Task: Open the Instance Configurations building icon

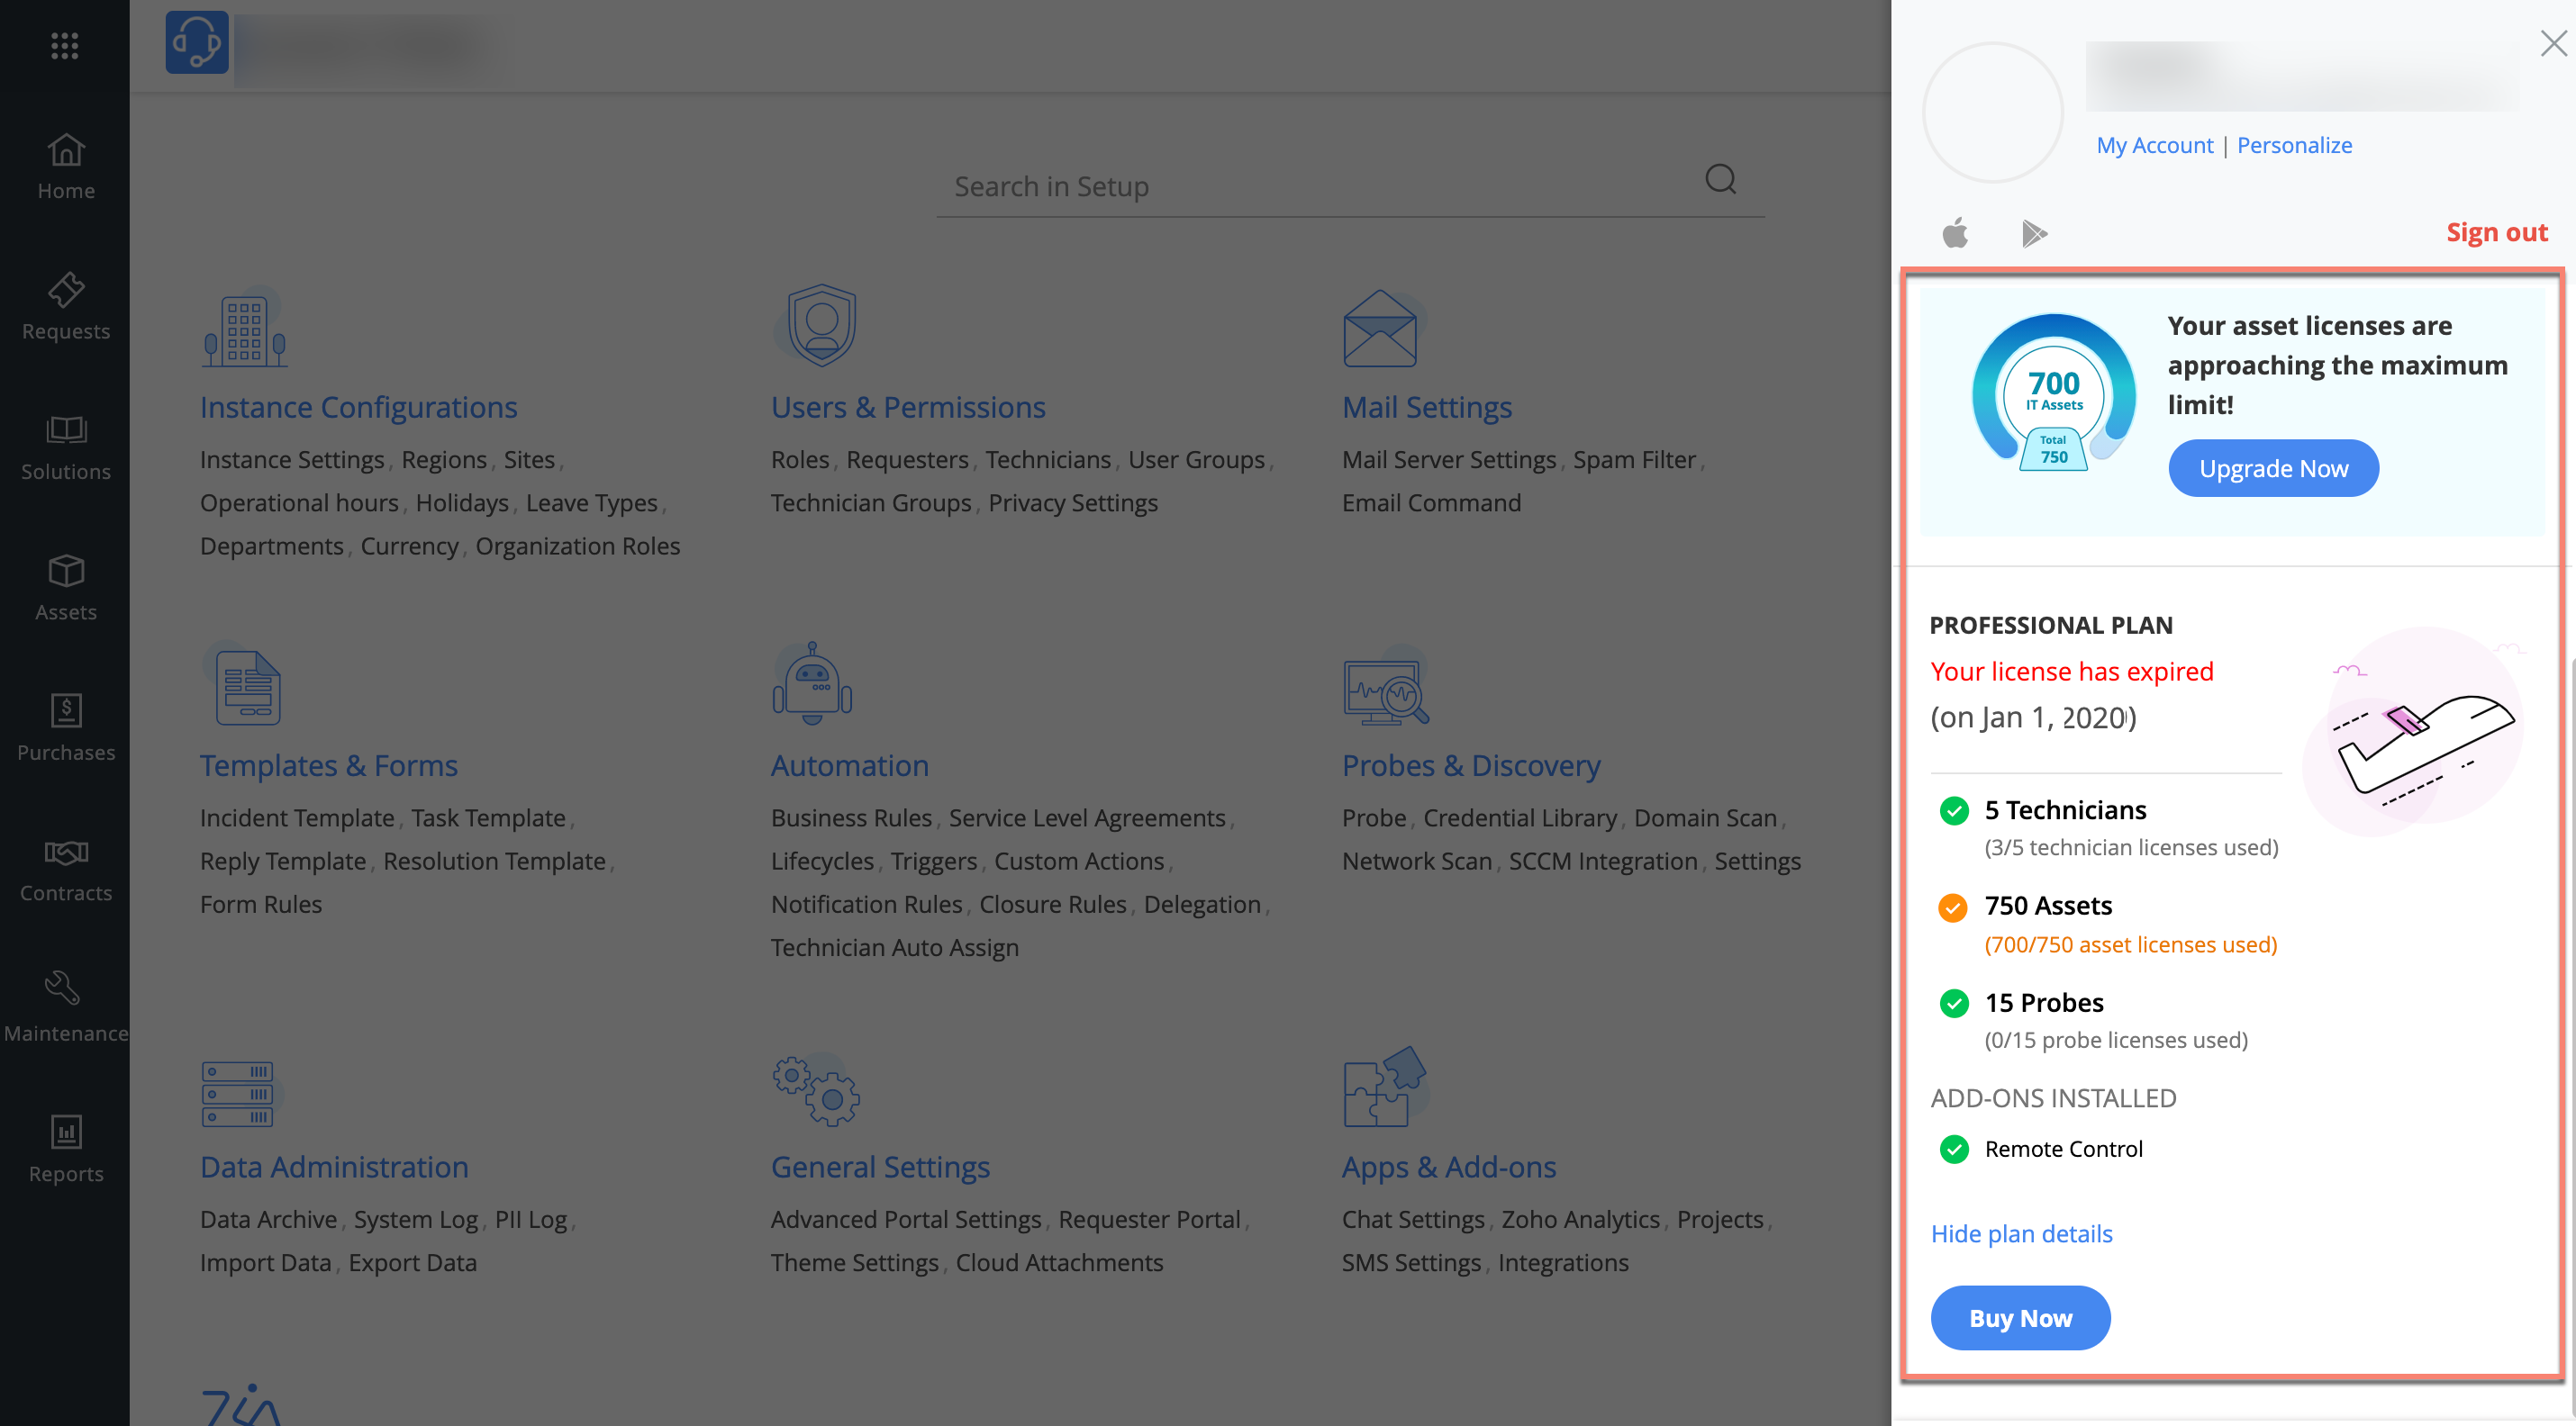Action: (x=244, y=328)
